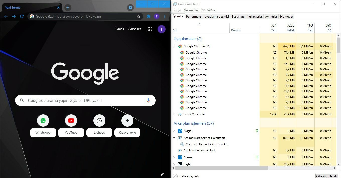Click the Görevi sonlandır button
The image size is (341, 178).
(327, 176)
